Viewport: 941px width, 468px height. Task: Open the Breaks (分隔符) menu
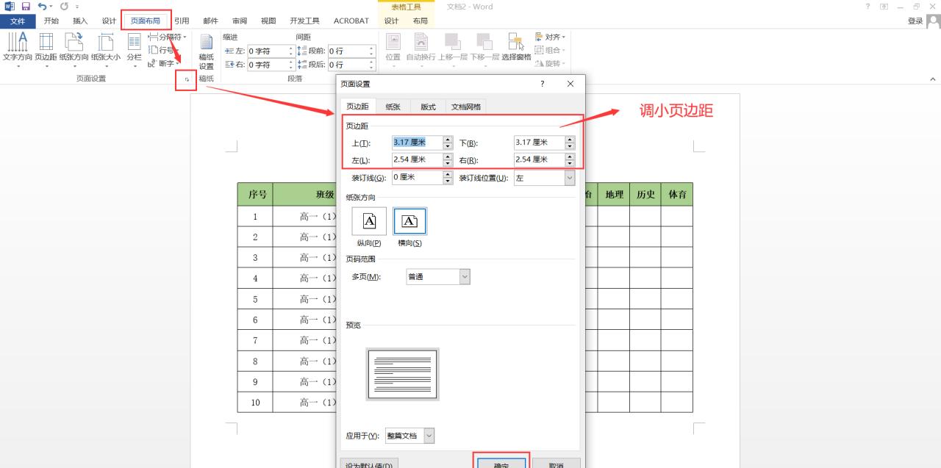click(x=168, y=37)
